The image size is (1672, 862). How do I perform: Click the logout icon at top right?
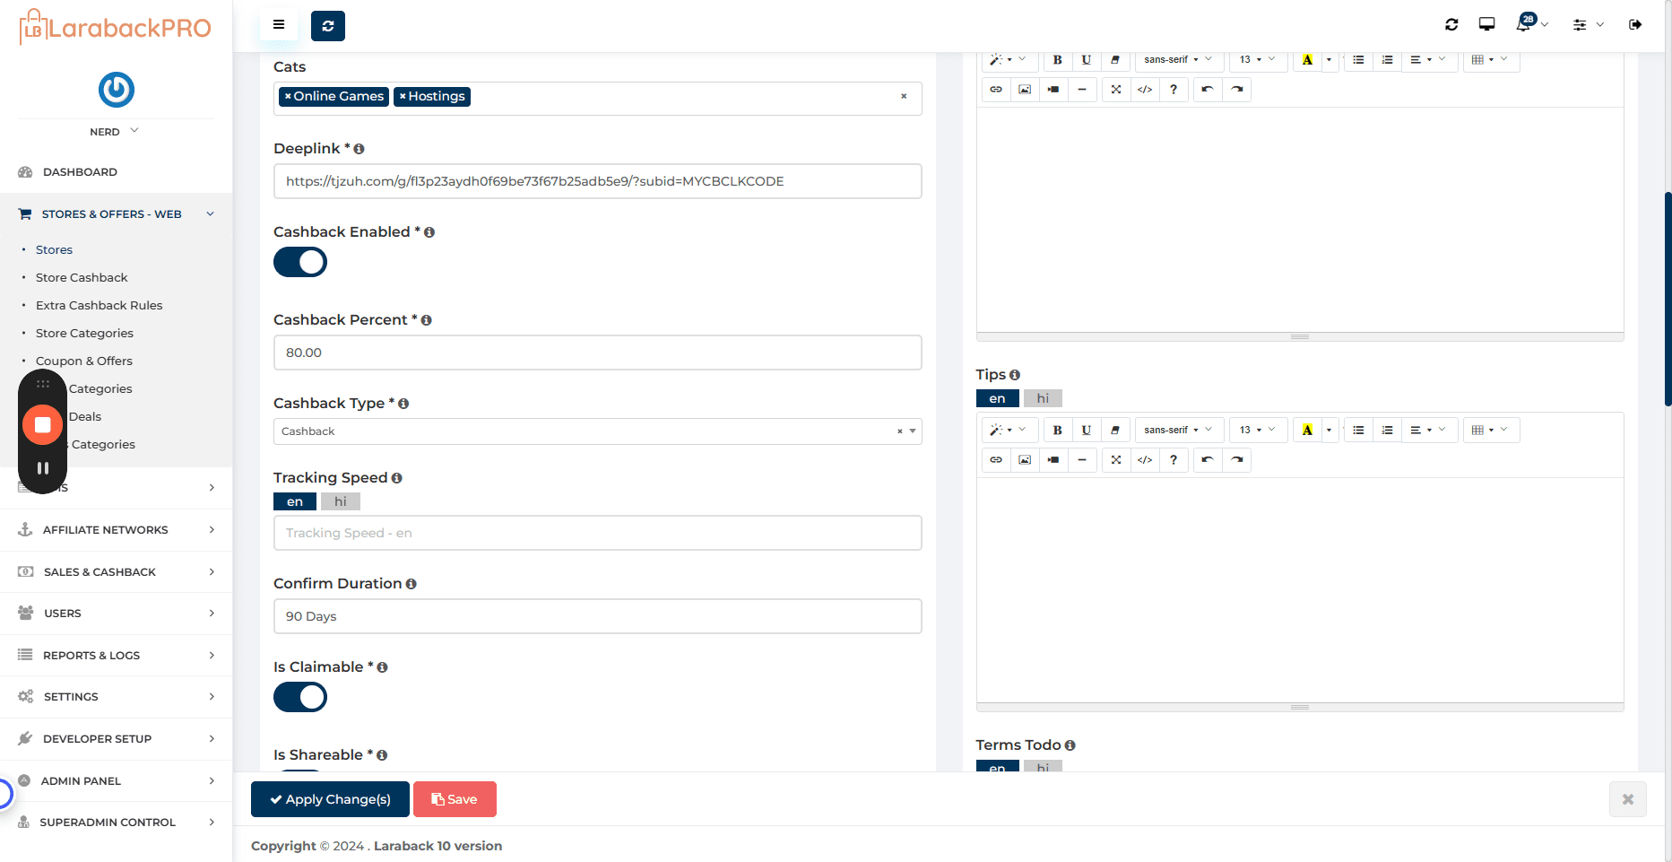tap(1635, 25)
